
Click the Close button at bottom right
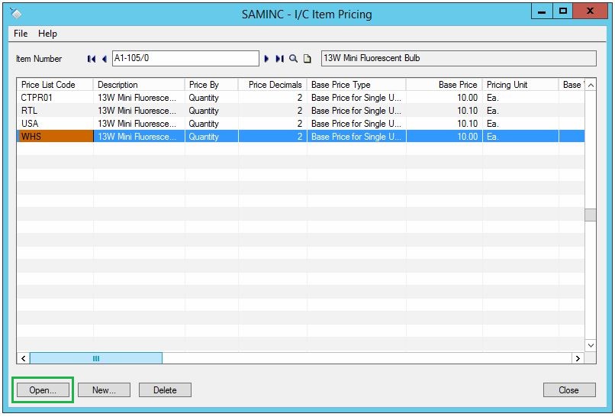tap(568, 390)
